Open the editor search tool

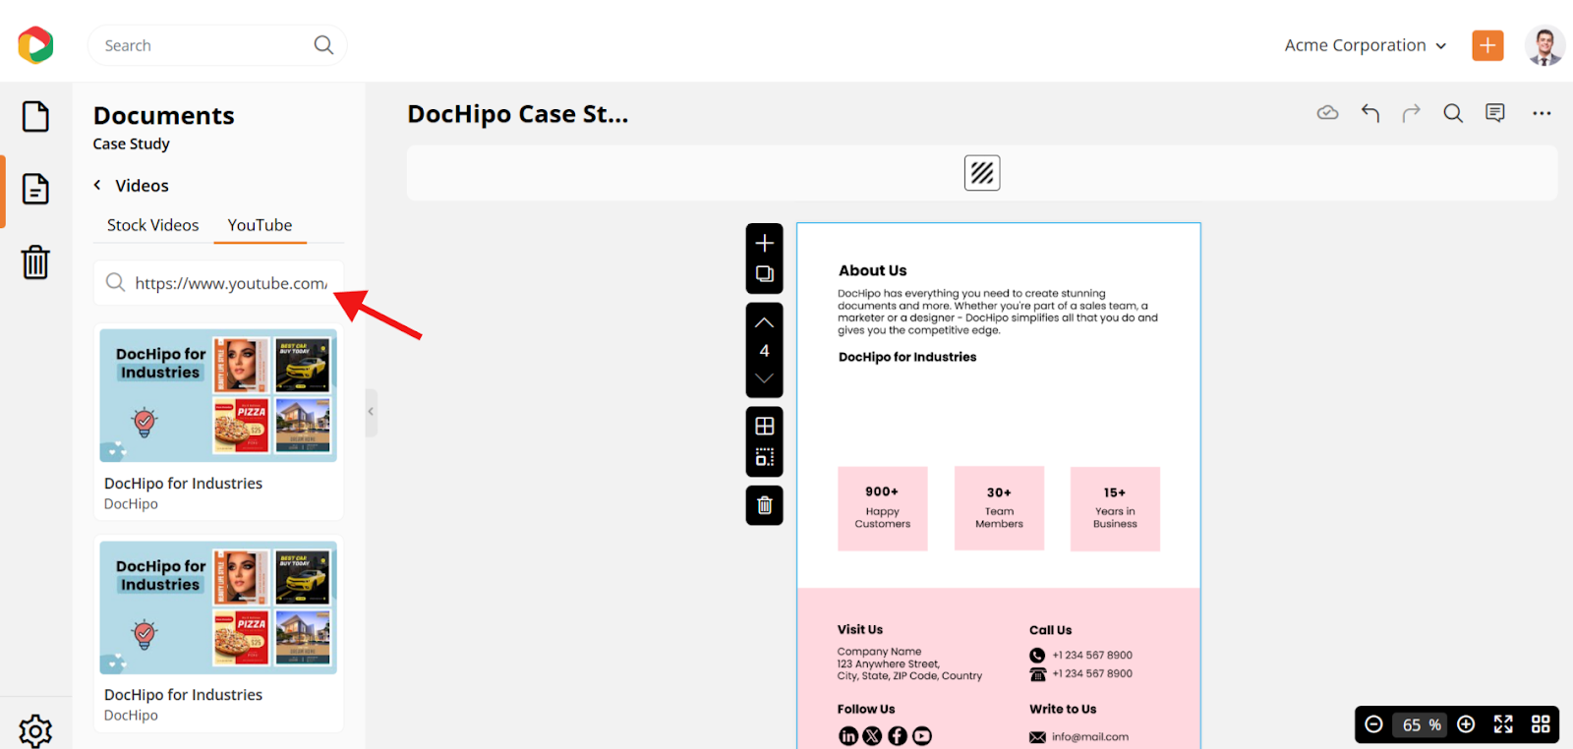coord(1453,113)
